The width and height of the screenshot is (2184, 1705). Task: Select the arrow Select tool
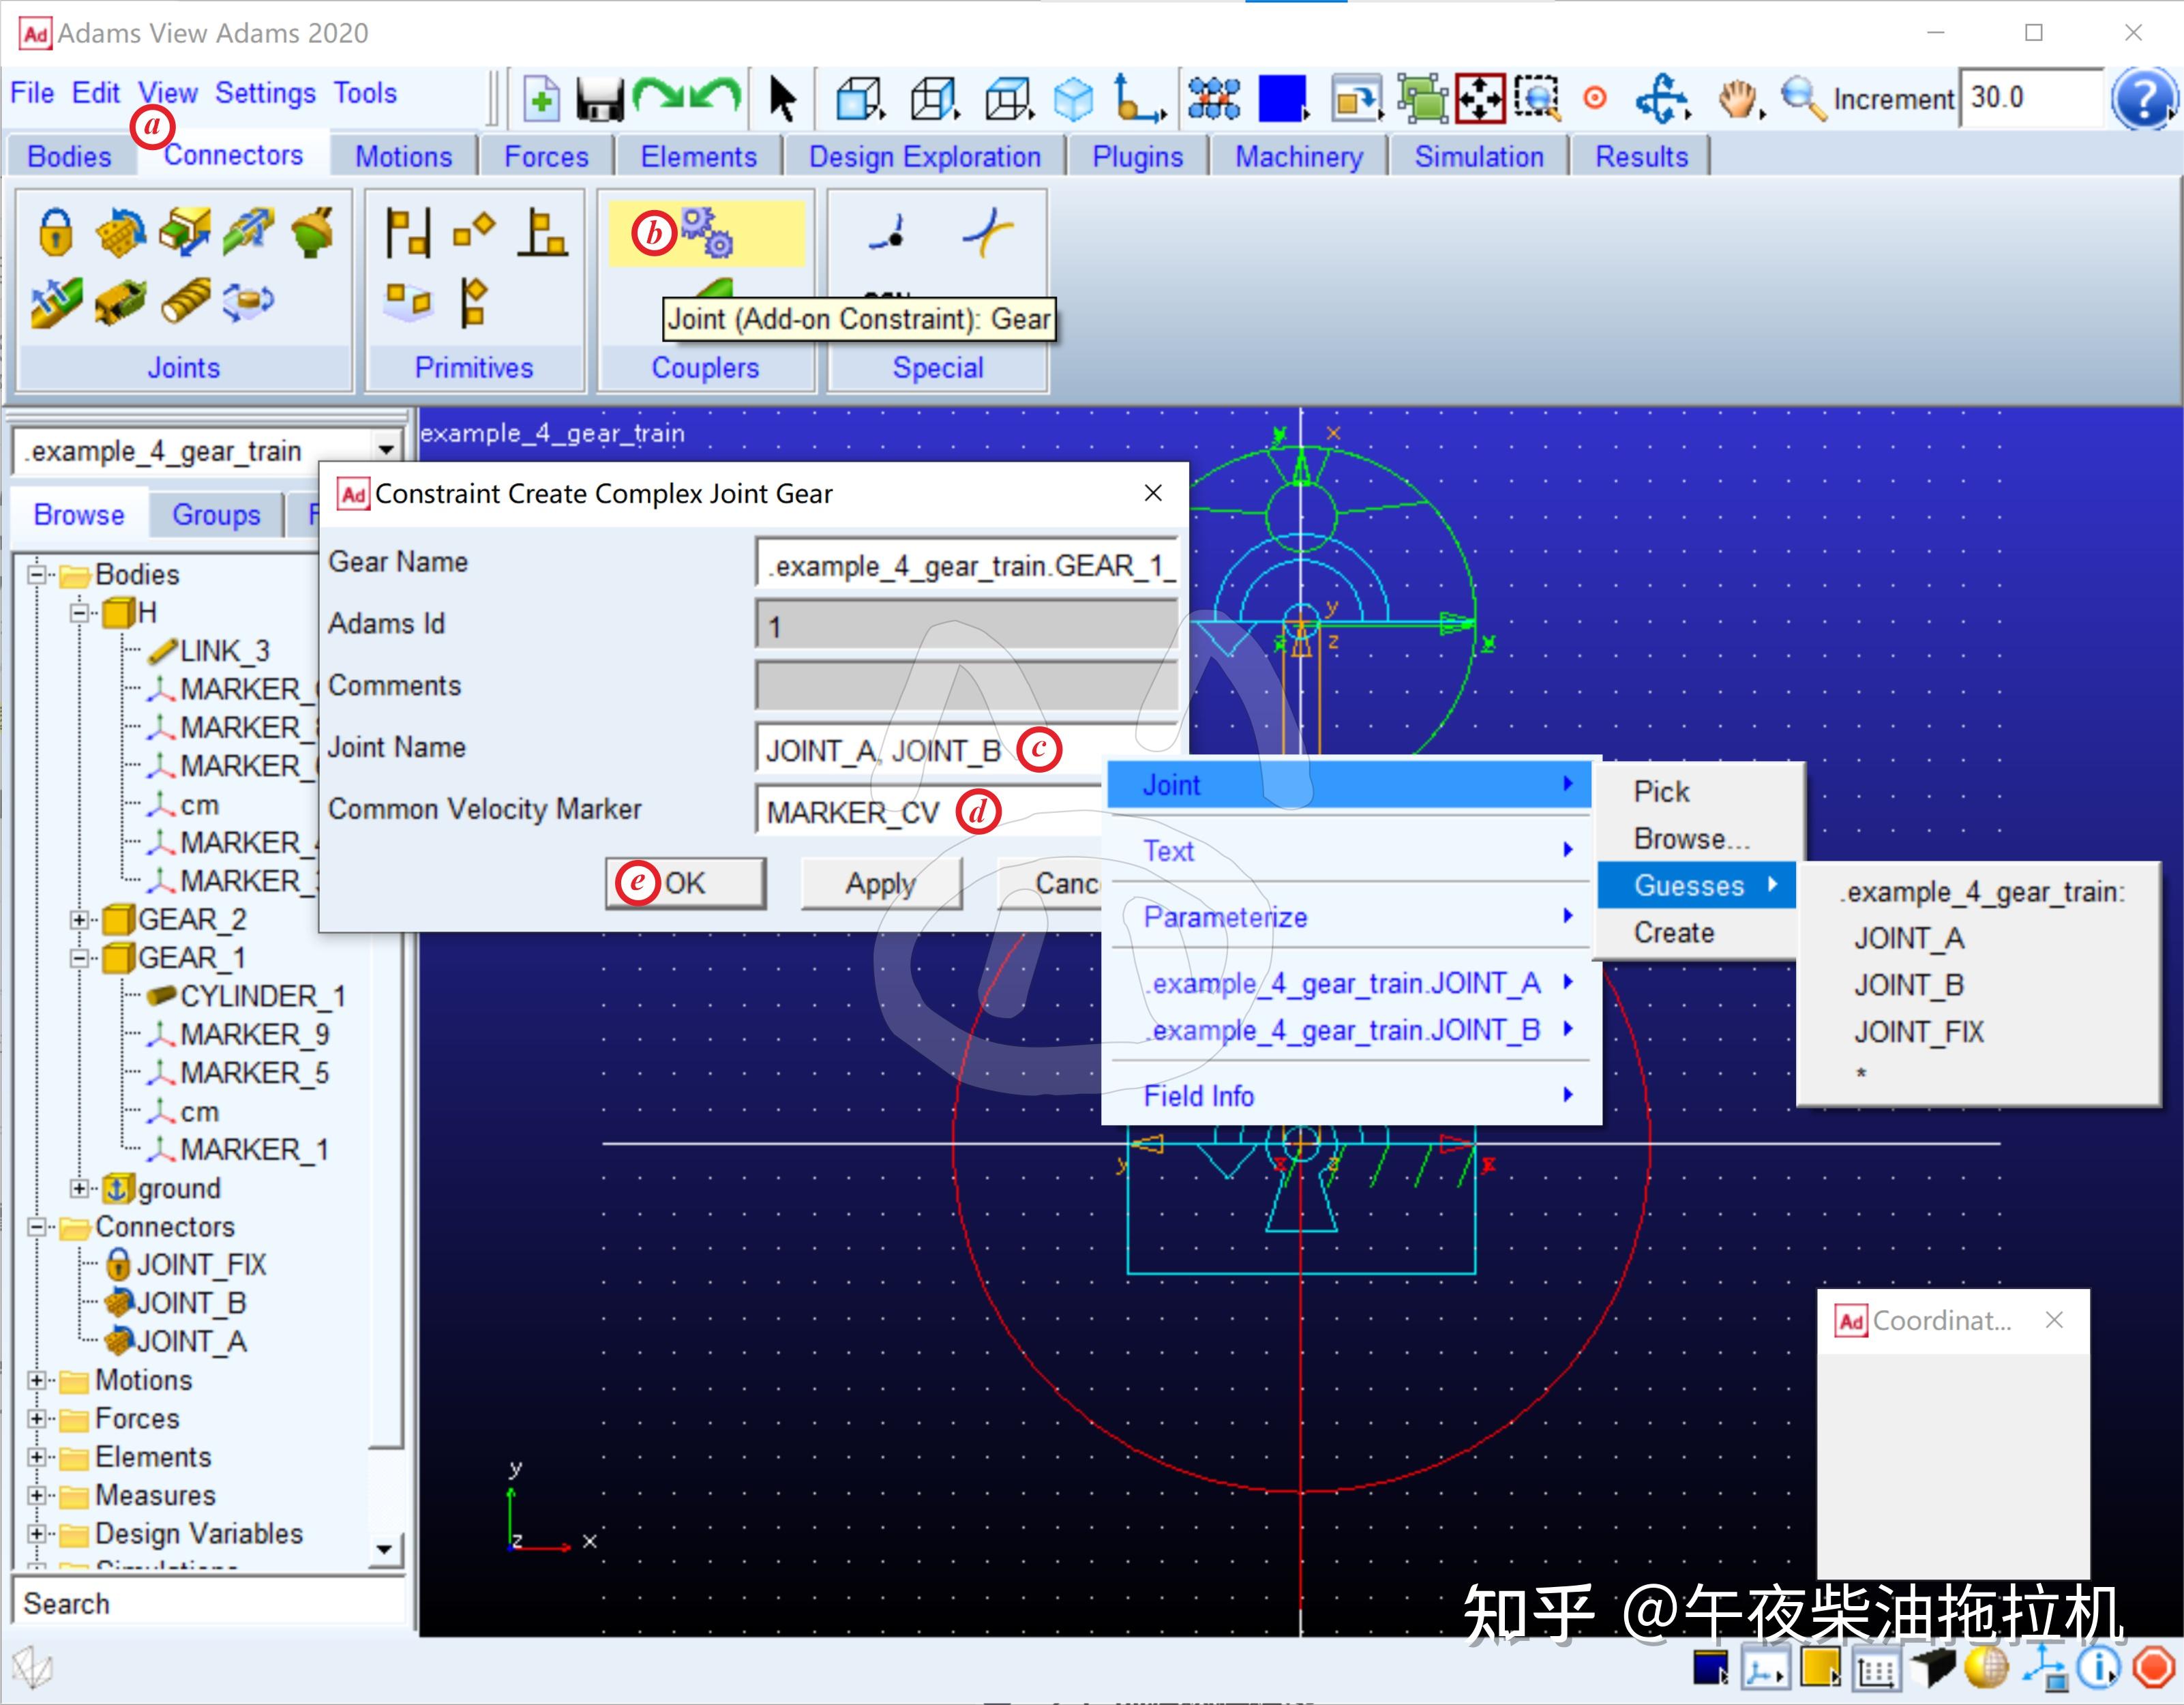tap(782, 99)
